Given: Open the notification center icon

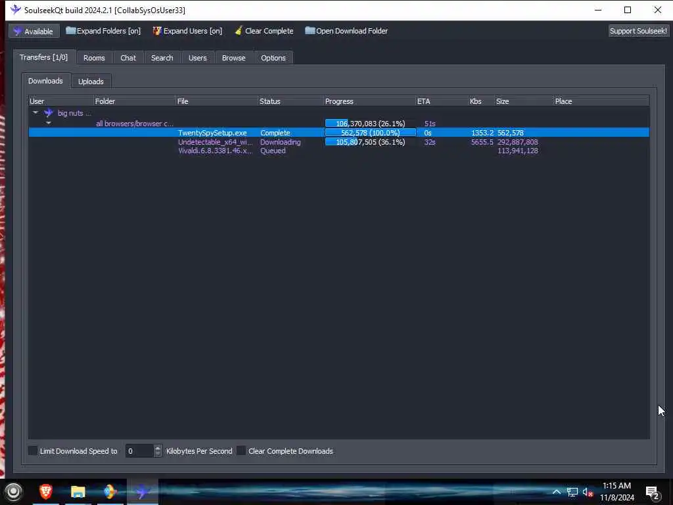Looking at the screenshot, I should click(652, 493).
